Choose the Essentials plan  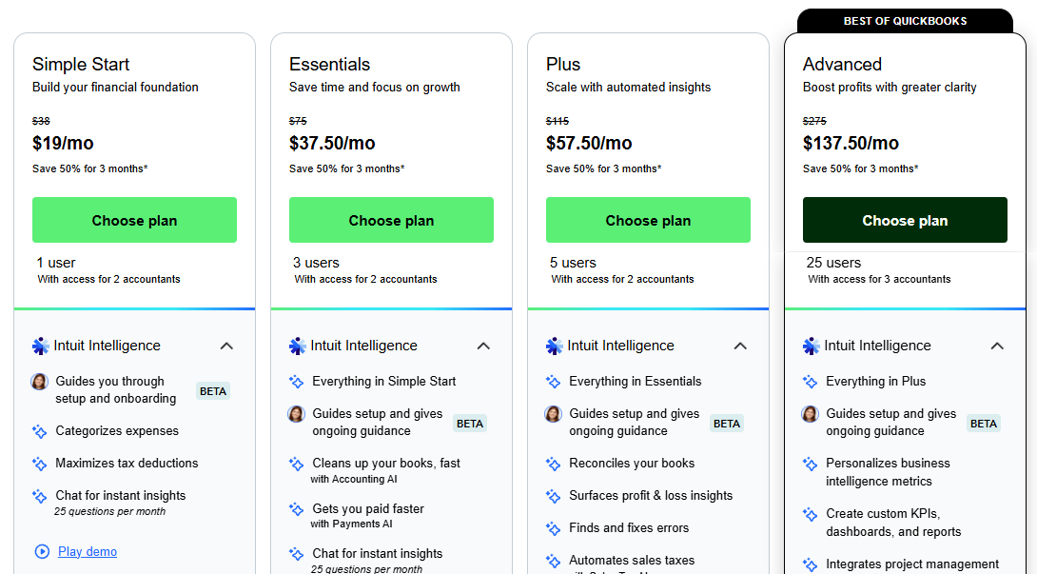tap(391, 220)
